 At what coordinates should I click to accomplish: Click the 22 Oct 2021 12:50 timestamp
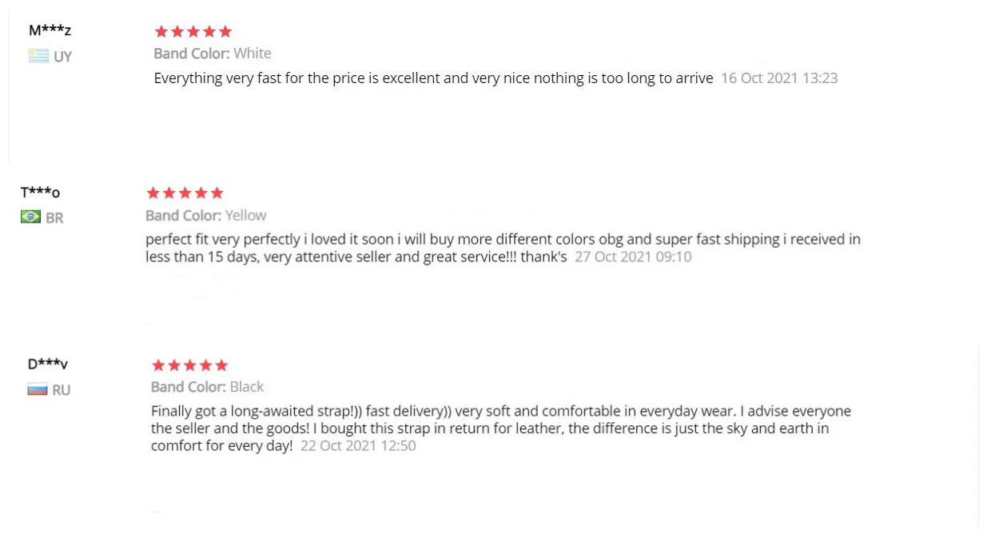tap(358, 446)
